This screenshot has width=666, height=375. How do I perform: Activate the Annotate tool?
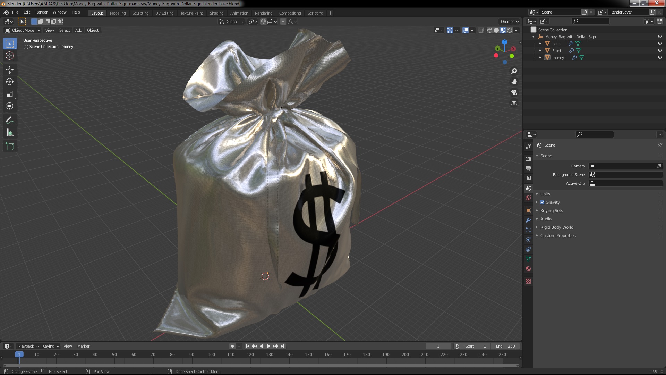(x=9, y=120)
